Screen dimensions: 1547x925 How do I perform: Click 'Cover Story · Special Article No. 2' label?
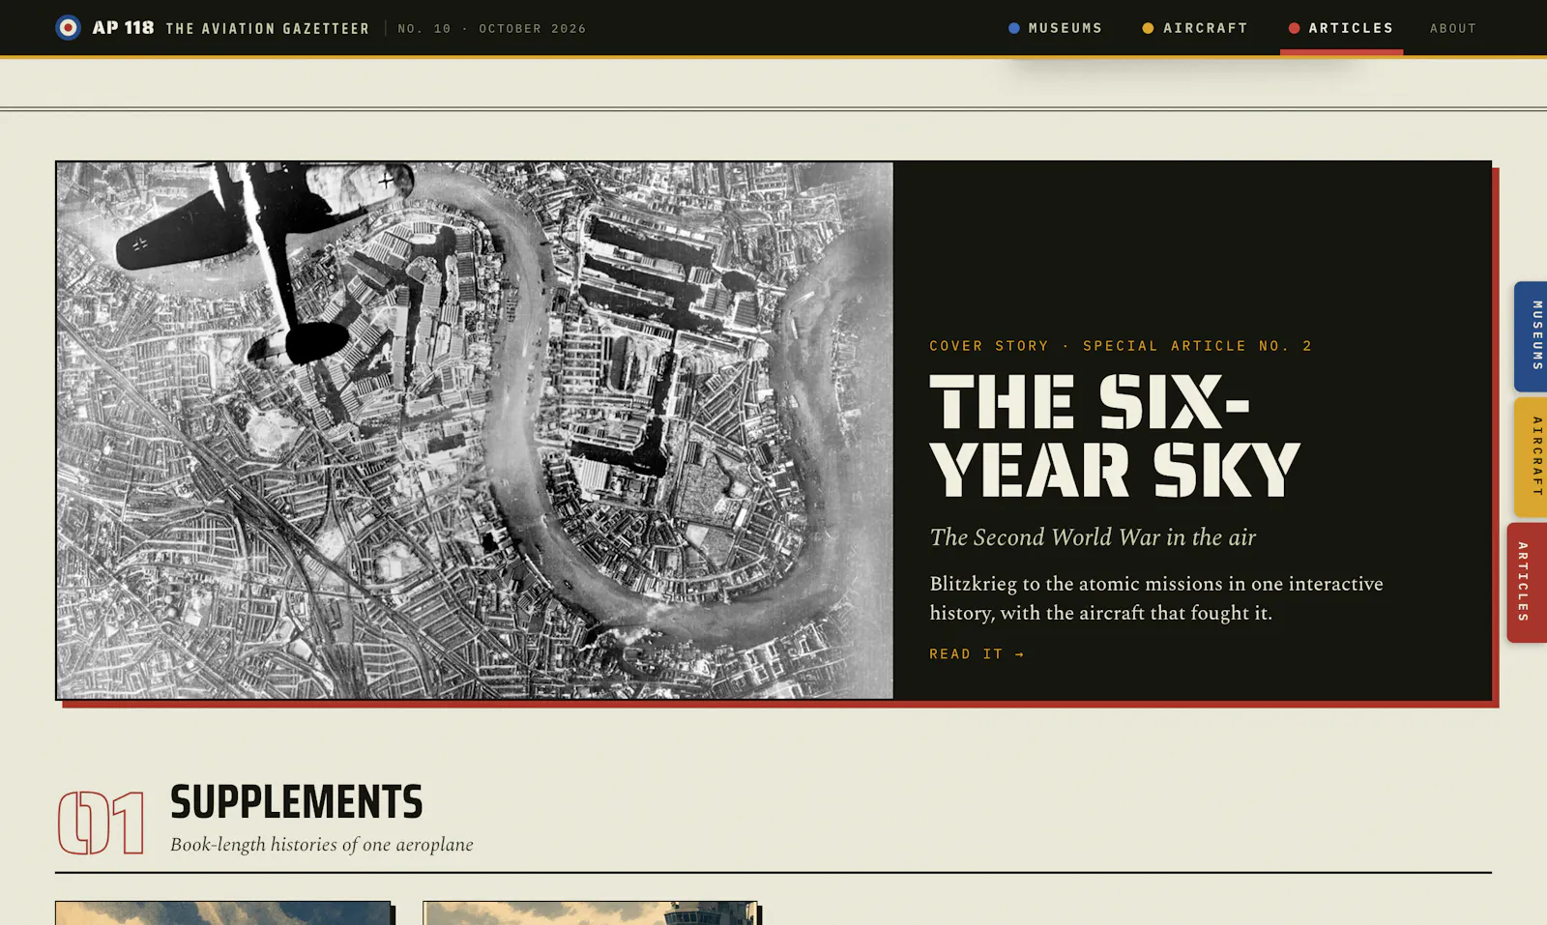pyautogui.click(x=1121, y=346)
